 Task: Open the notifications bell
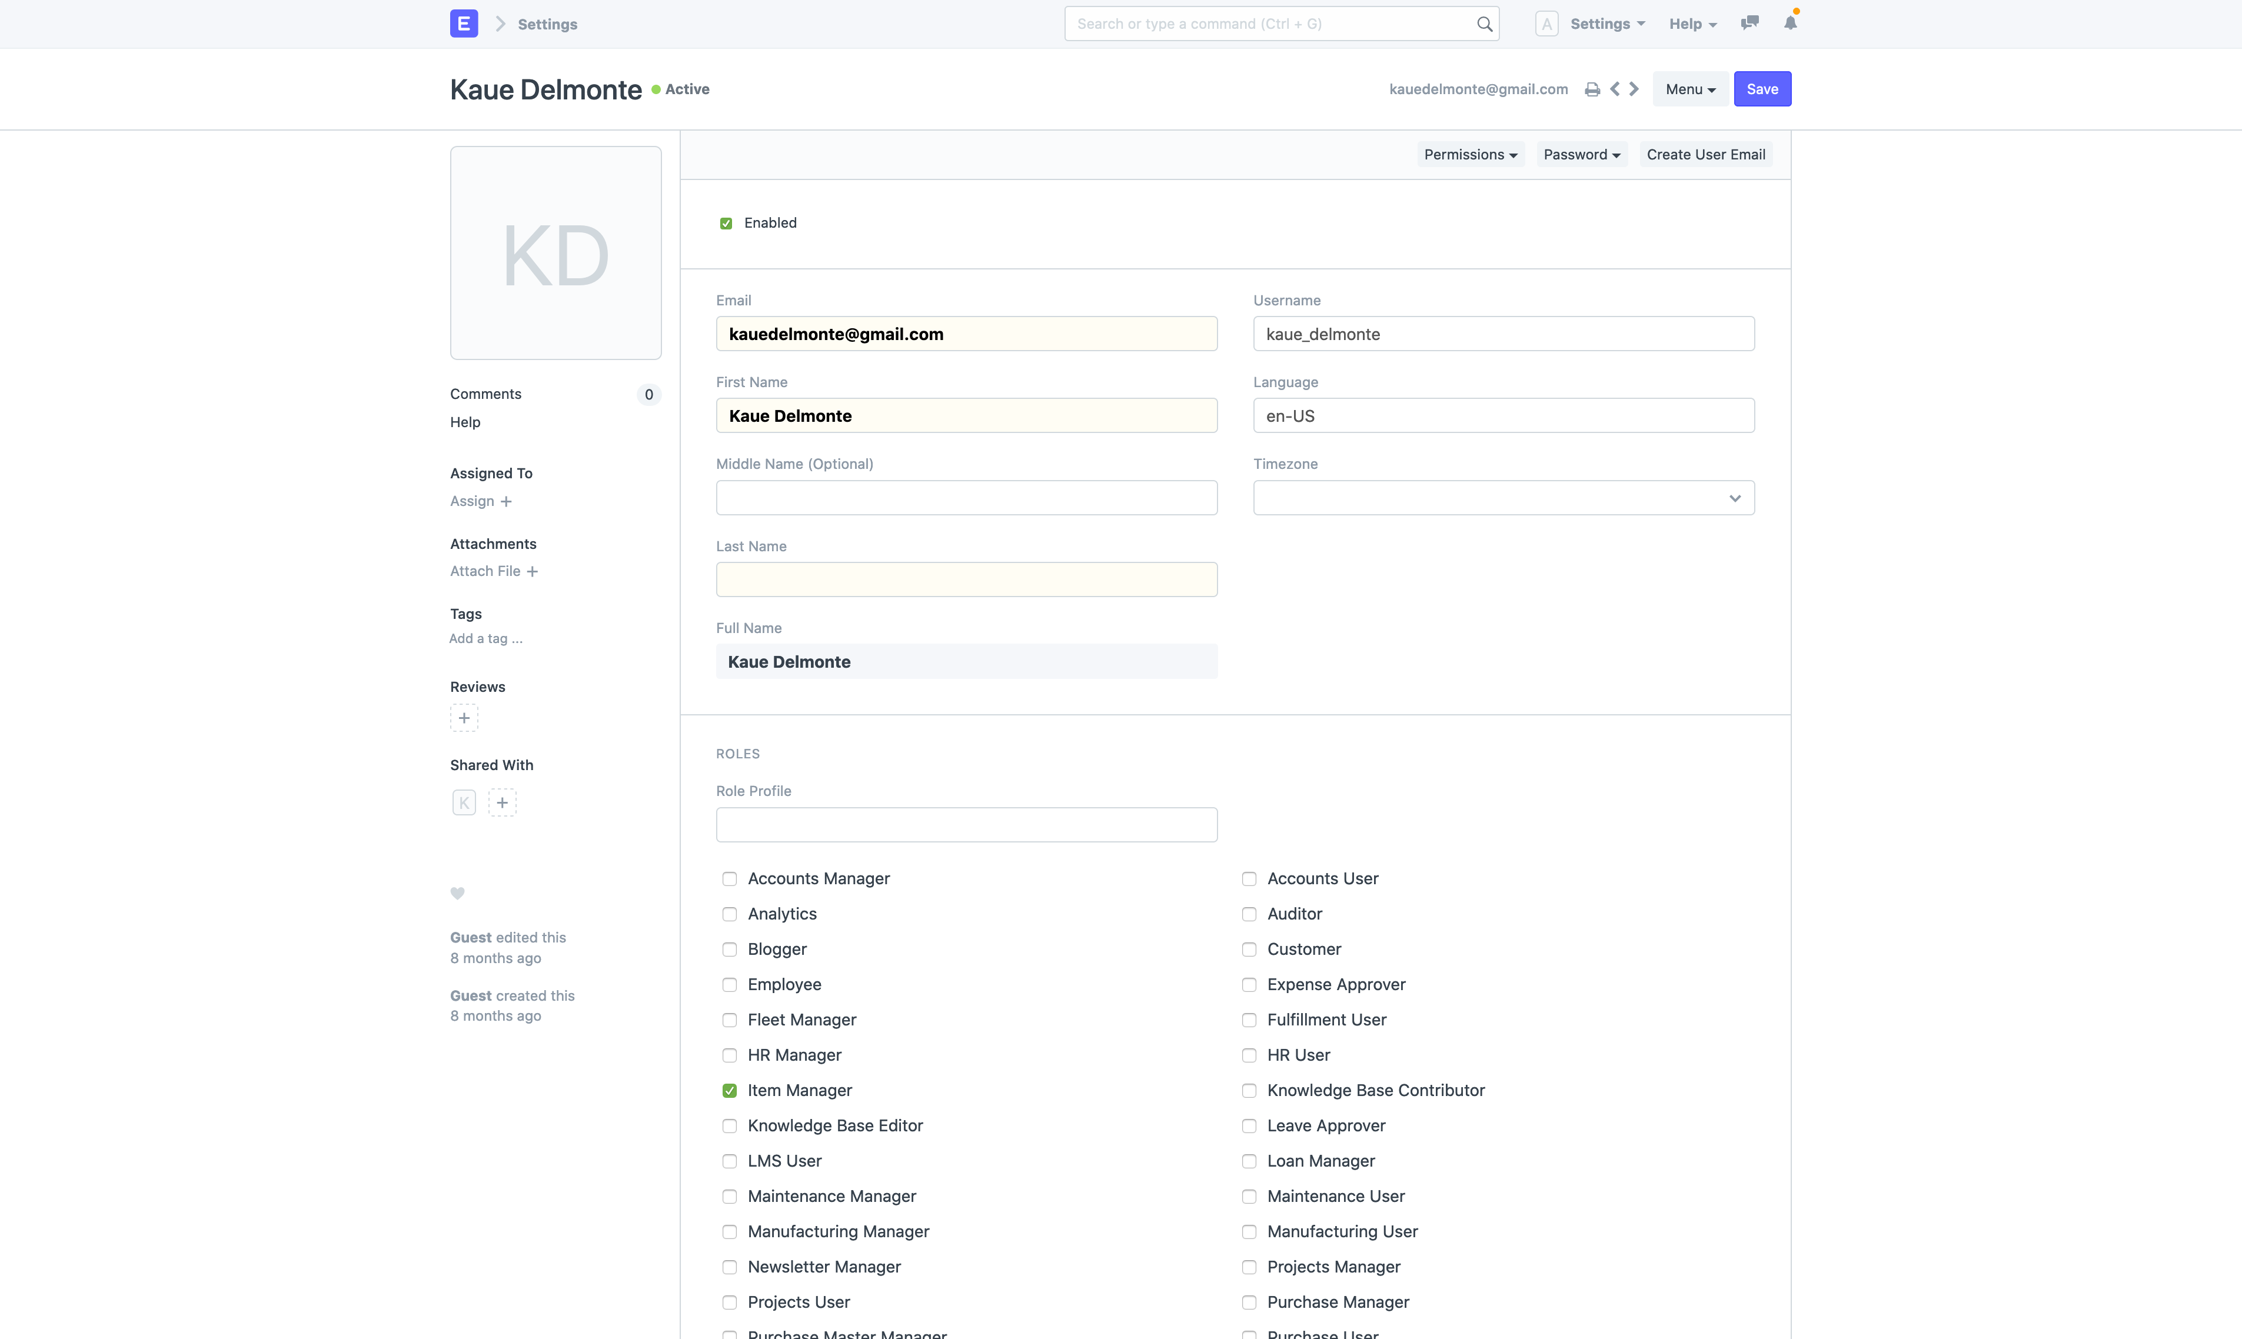point(1791,24)
